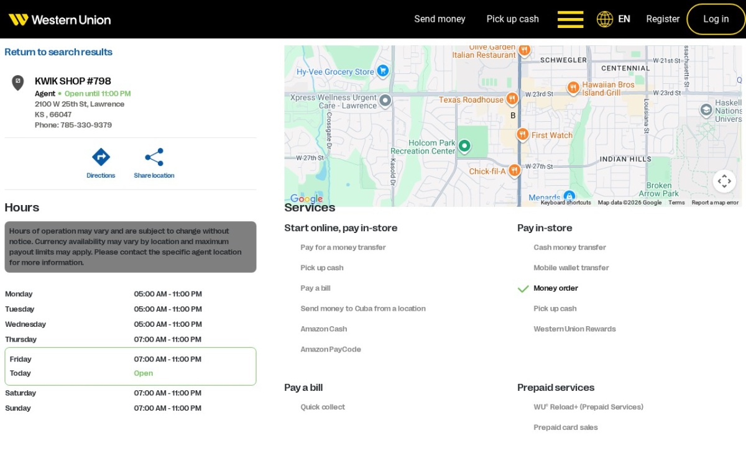Click Report a map error link
Screen dimensions: 746x466
(715, 203)
